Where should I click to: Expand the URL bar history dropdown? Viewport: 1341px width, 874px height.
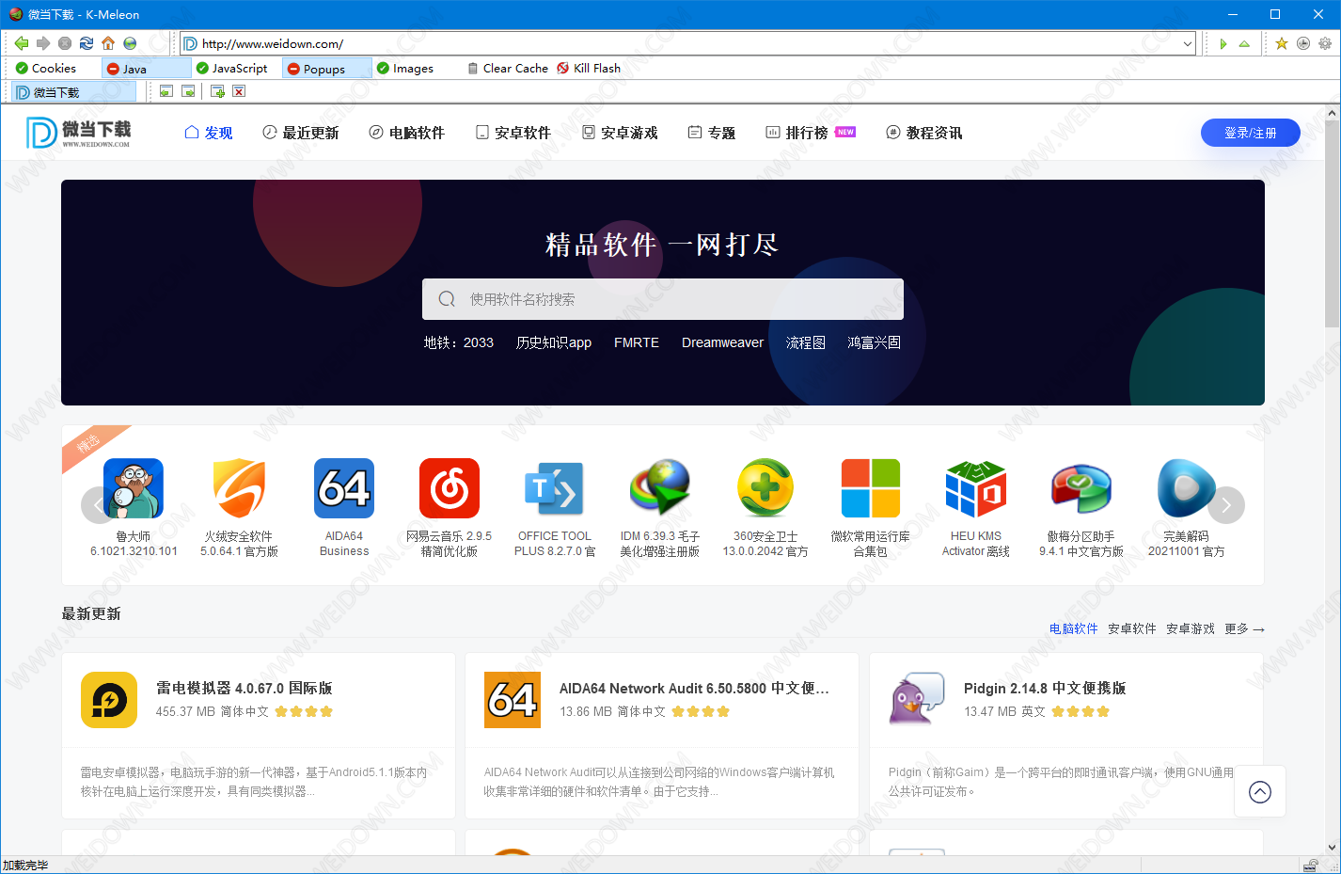(1188, 43)
